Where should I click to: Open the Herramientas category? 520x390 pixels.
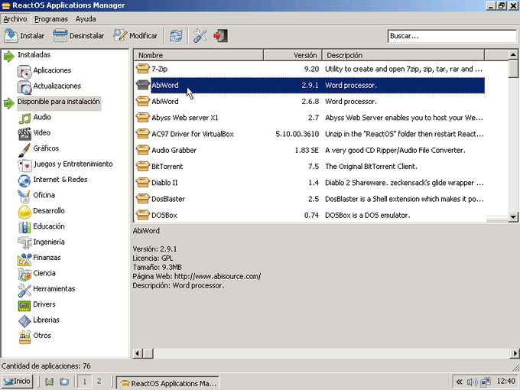tap(54, 288)
